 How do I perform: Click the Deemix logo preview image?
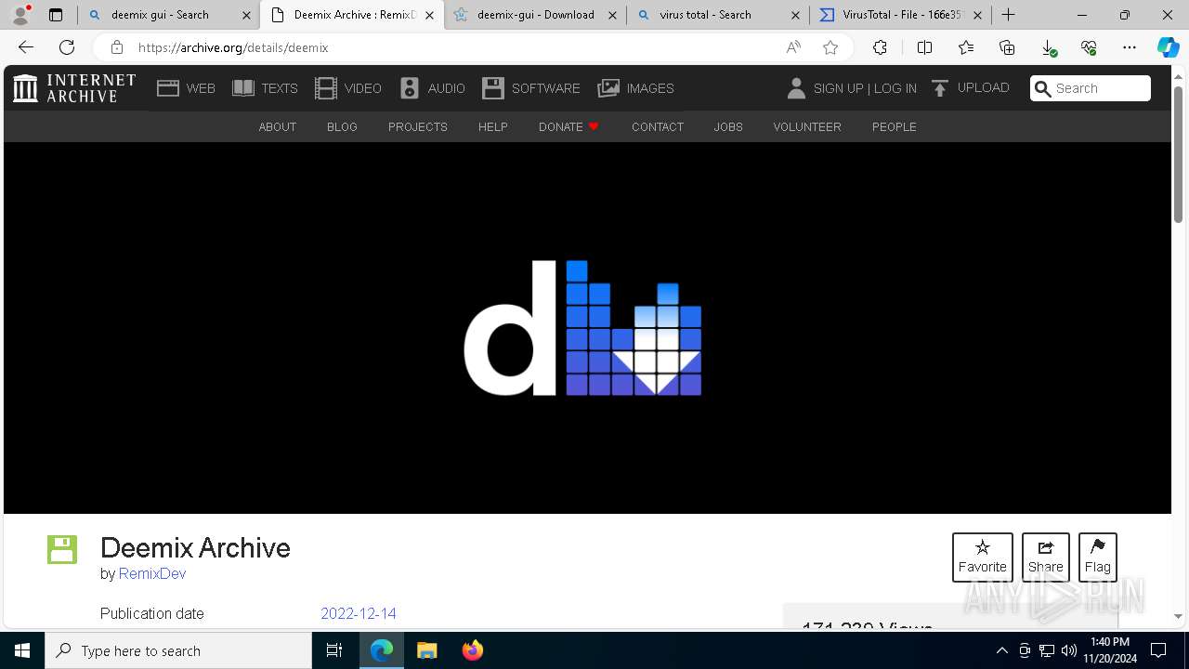[582, 328]
